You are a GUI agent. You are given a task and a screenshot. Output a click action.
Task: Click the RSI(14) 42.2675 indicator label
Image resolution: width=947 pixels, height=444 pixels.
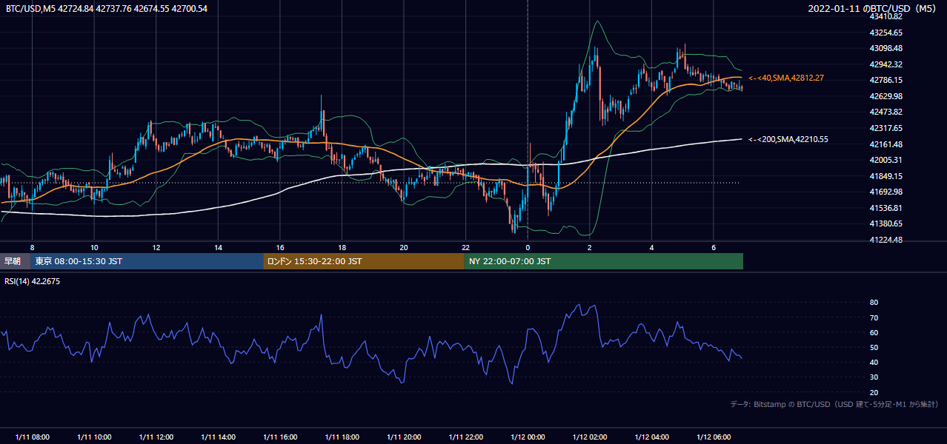tap(33, 281)
